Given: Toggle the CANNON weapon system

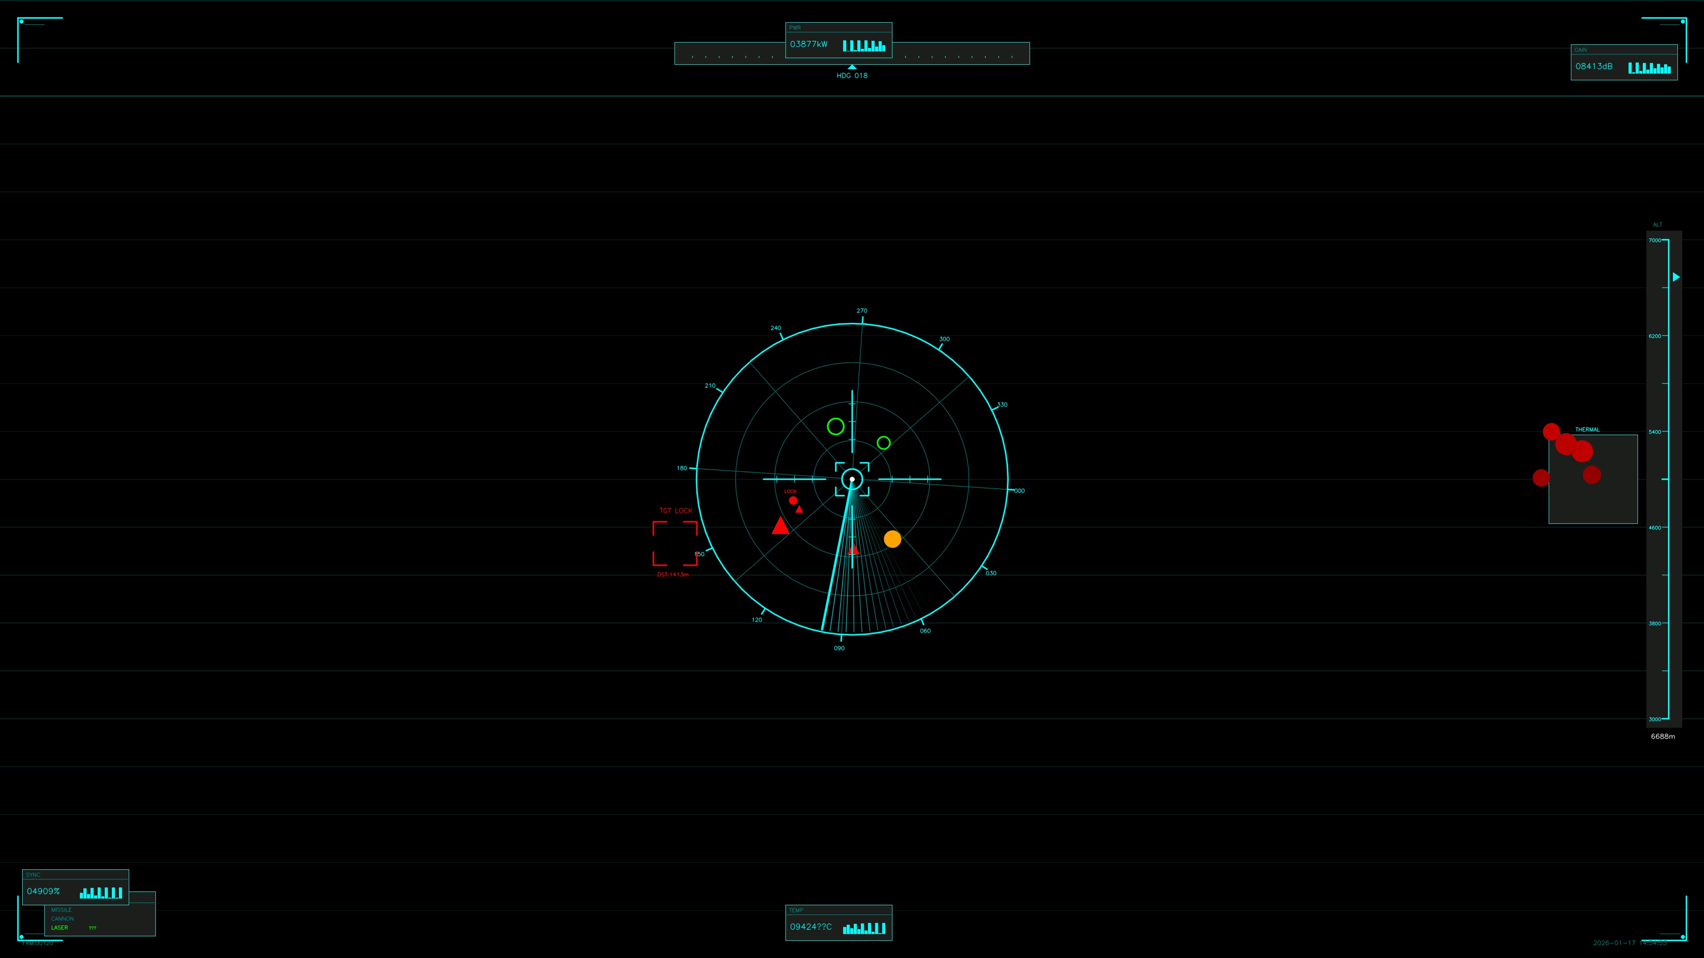Looking at the screenshot, I should pyautogui.click(x=62, y=919).
